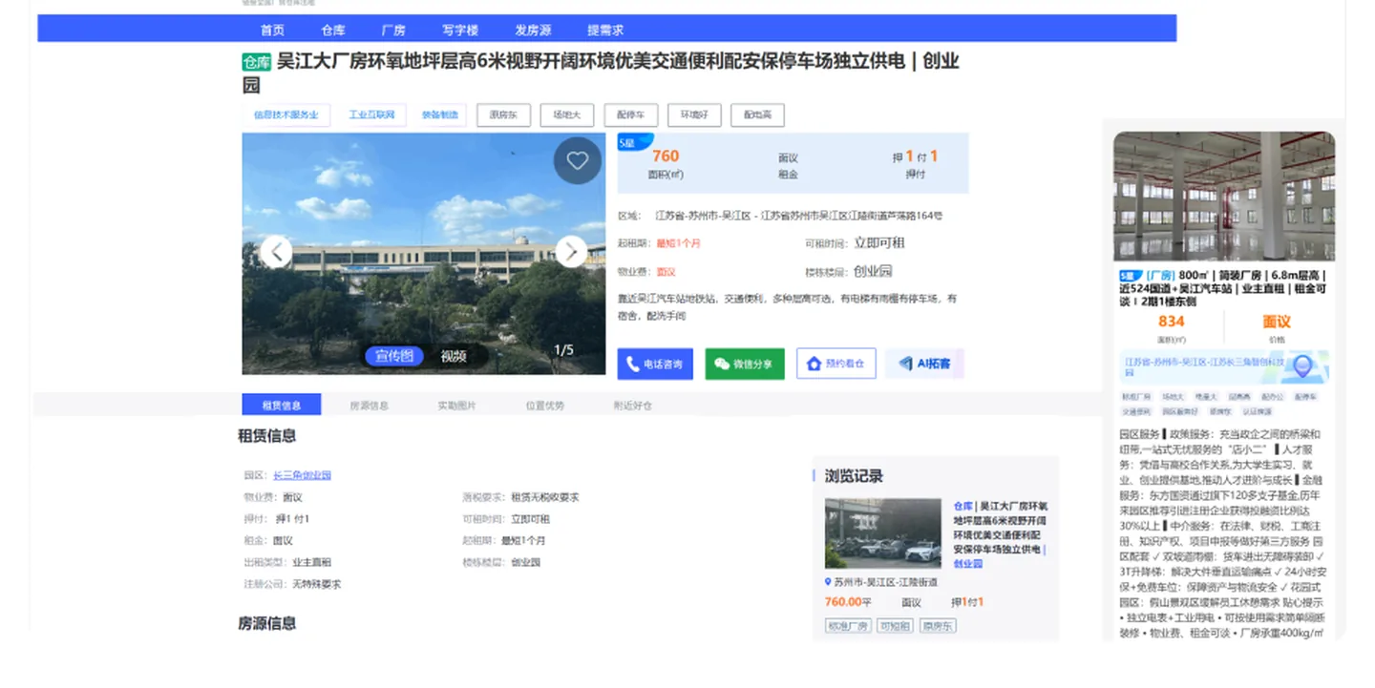The width and height of the screenshot is (1375, 688).
Task: Click the 信息技术服务业 tag
Action: coord(286,115)
